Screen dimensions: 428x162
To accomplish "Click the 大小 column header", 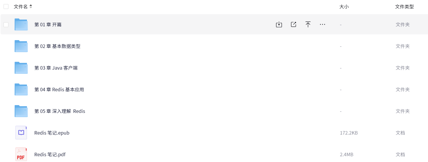I will (344, 7).
